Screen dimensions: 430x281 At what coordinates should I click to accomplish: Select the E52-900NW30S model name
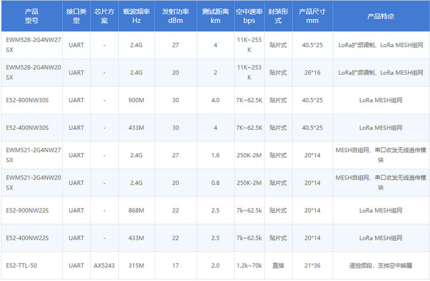coord(27,100)
